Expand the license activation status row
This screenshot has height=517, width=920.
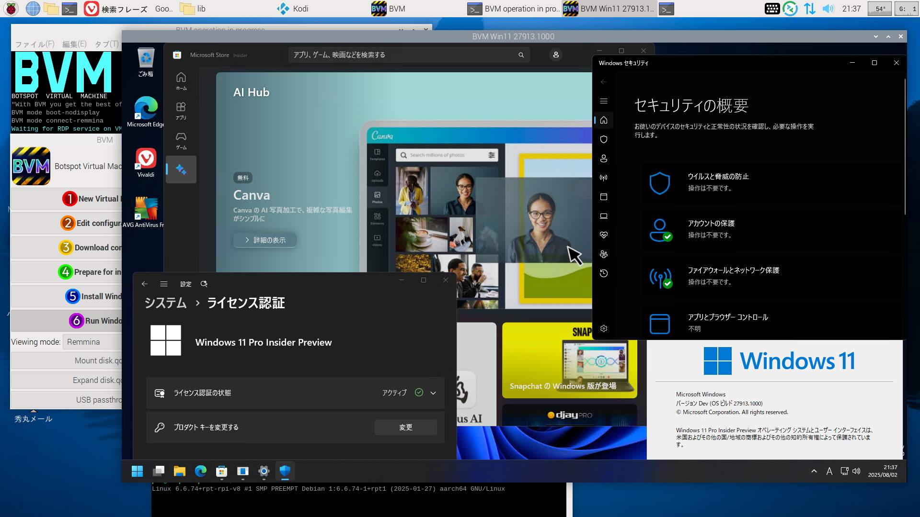click(295, 393)
